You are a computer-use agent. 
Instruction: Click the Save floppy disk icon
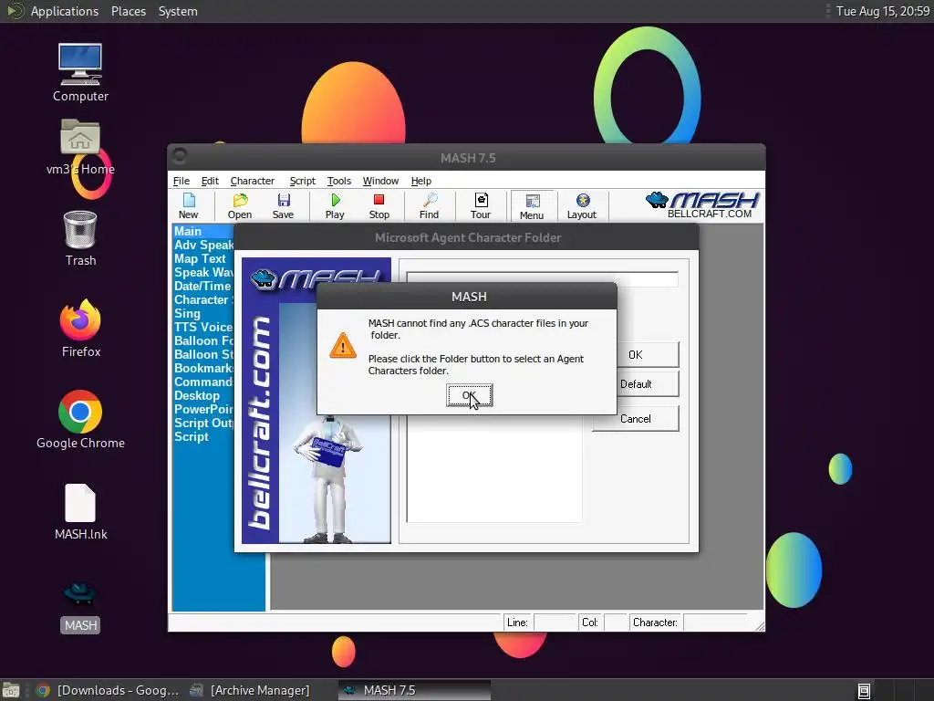tap(283, 205)
